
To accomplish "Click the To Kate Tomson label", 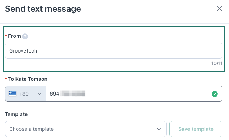I will pos(28,79).
